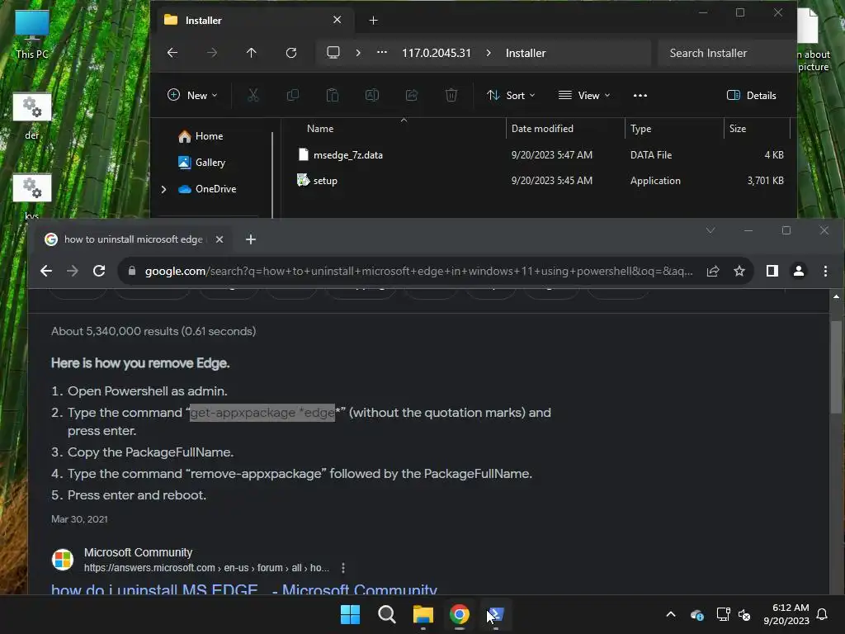Open Windows Start menu

(350, 614)
